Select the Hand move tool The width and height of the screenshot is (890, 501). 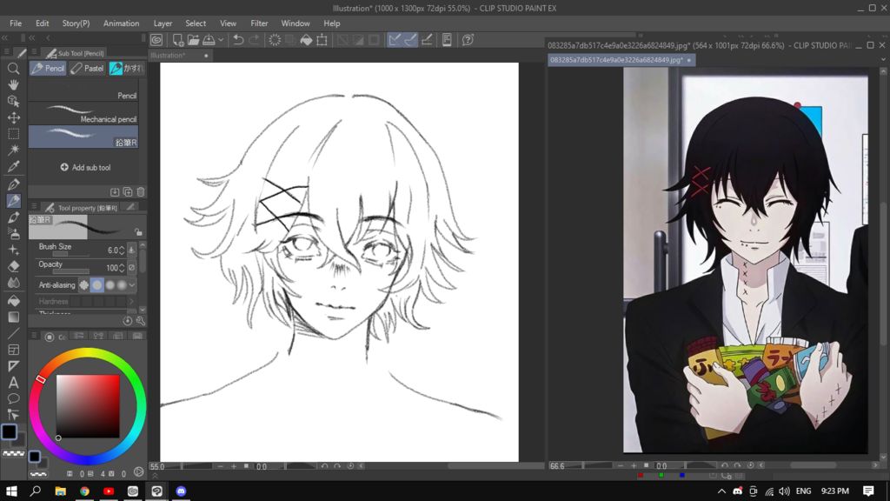point(13,84)
